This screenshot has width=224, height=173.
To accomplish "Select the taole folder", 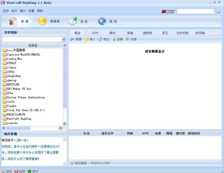I will 9,102.
